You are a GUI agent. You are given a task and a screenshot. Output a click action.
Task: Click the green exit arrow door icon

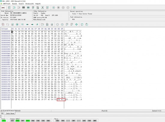(x=74, y=7)
